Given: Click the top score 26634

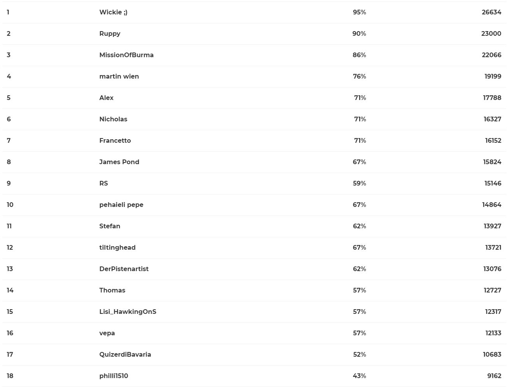Looking at the screenshot, I should [492, 12].
